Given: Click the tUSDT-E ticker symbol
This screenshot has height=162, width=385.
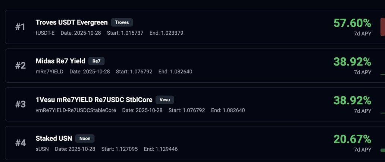Looking at the screenshot, I should tap(45, 33).
